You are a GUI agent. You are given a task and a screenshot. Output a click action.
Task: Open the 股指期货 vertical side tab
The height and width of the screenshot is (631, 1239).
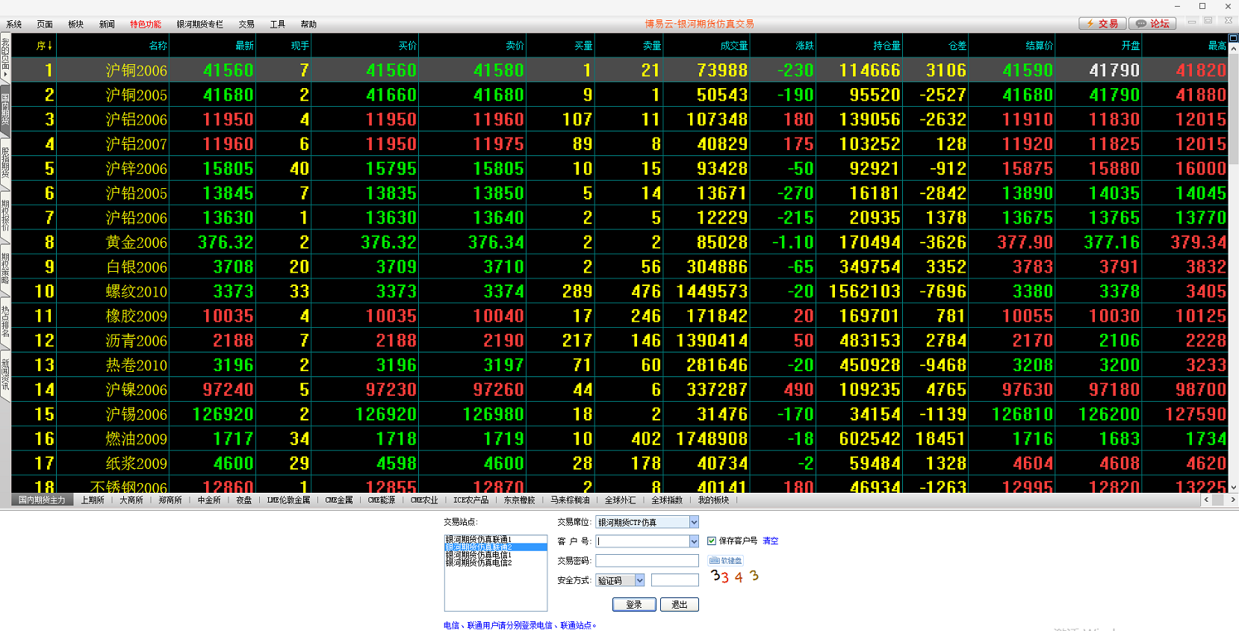(5, 163)
